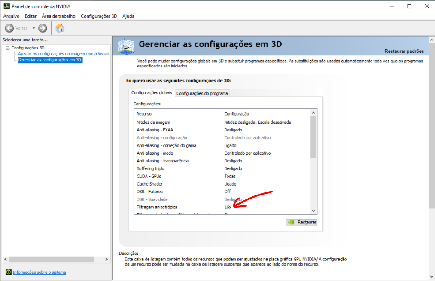435x281 pixels.
Task: Click settings list scroll up arrow
Action: coord(313,113)
